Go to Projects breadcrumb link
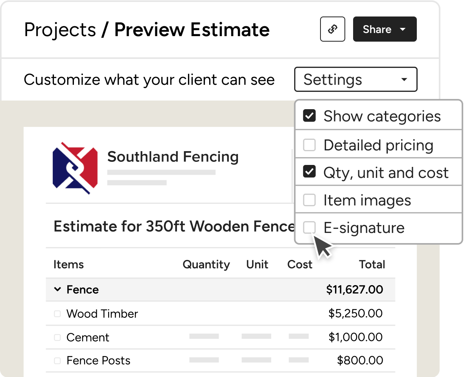 [60, 30]
